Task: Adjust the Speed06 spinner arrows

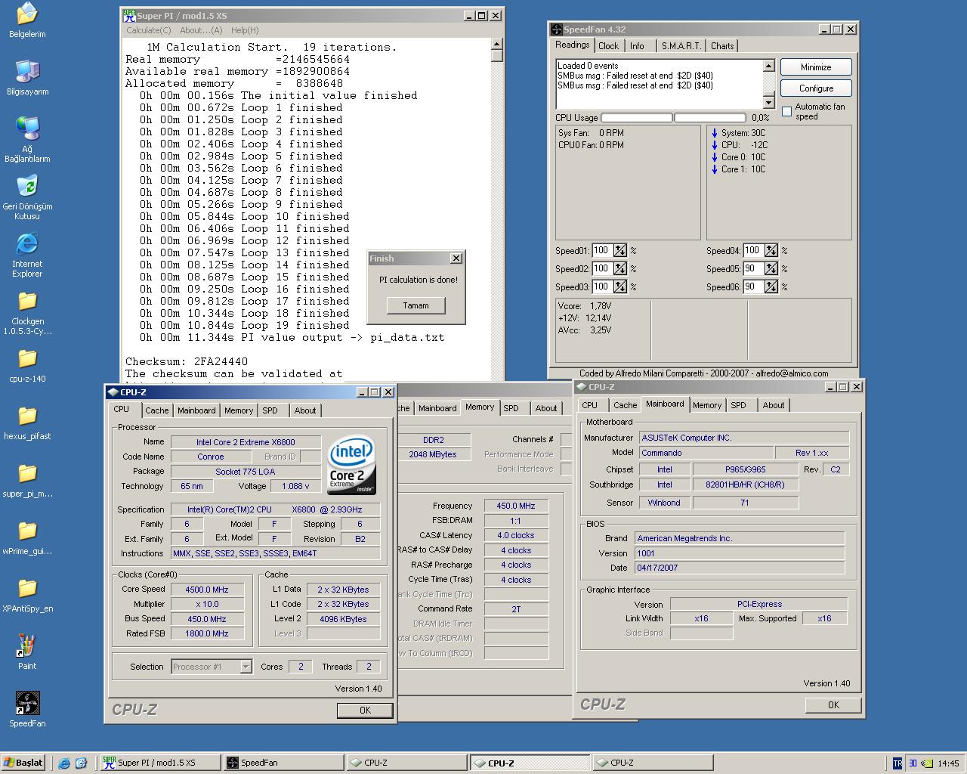Action: [771, 287]
